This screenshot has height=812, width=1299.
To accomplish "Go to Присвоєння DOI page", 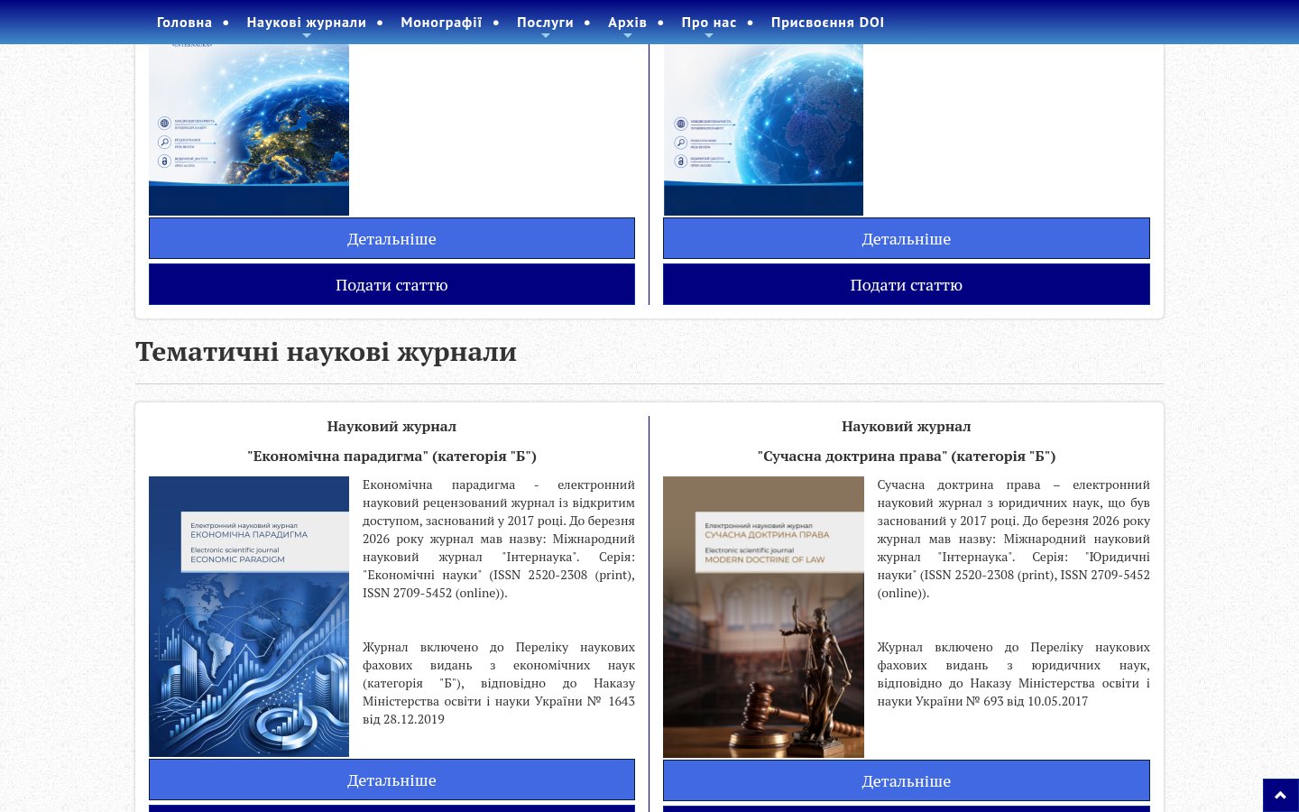I will coord(827,23).
